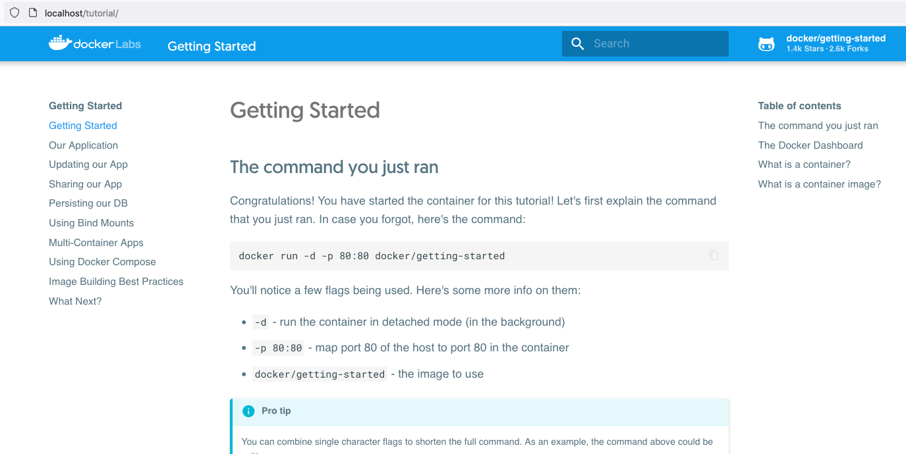Click the Getting Started header title
Image resolution: width=906 pixels, height=454 pixels.
(x=212, y=46)
